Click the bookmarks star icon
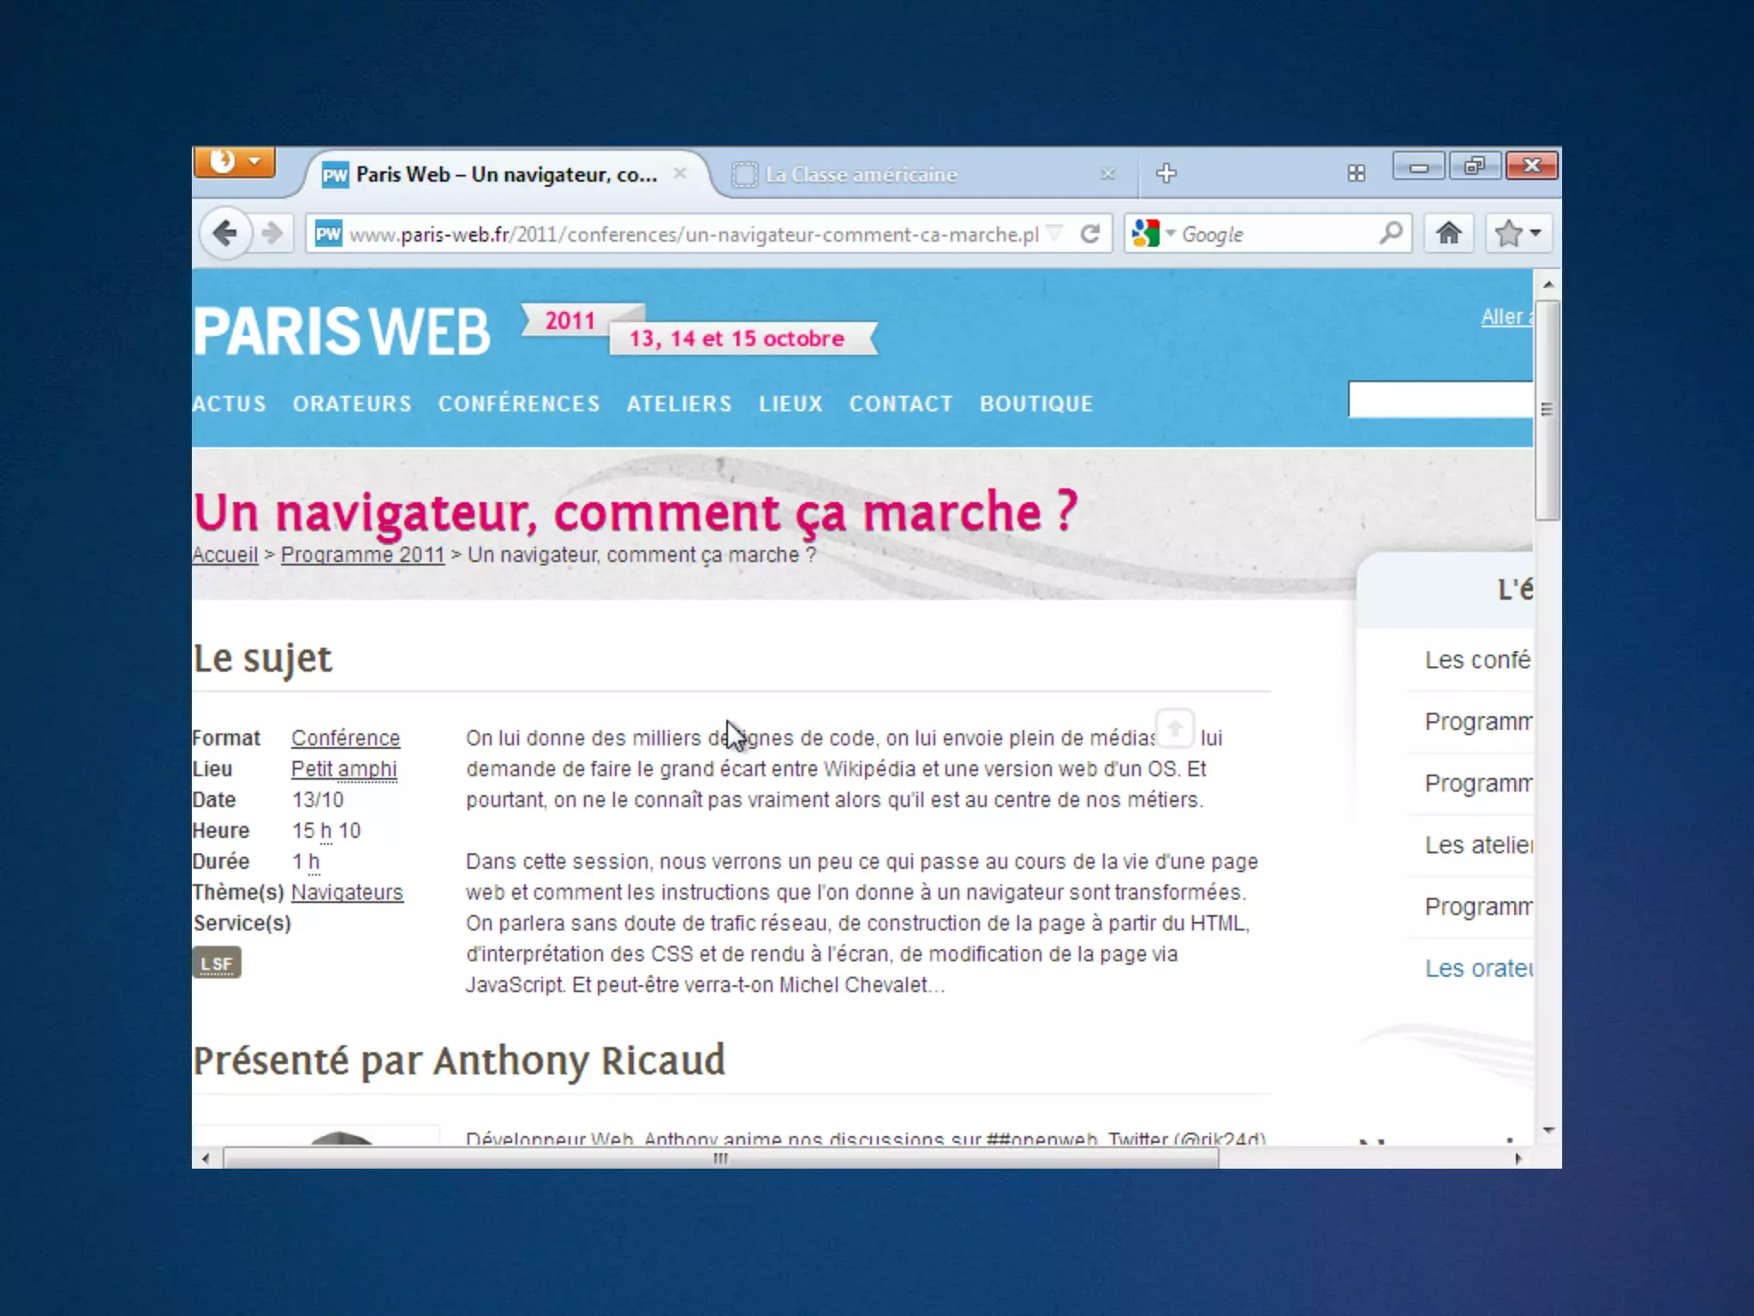The width and height of the screenshot is (1754, 1316). (x=1508, y=233)
